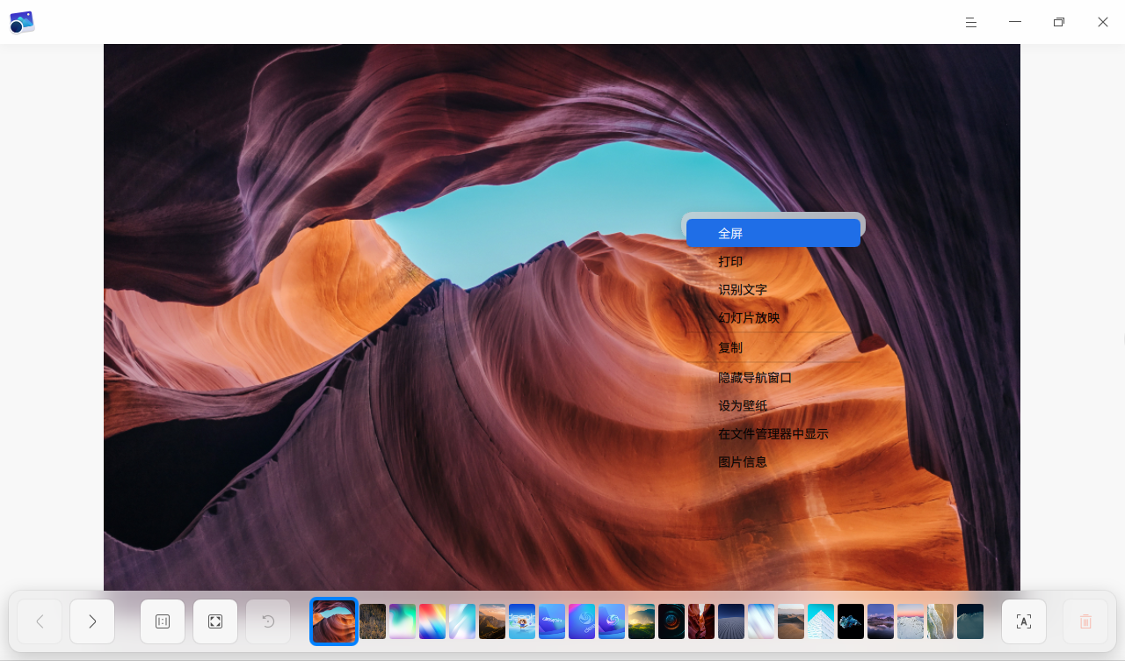Select the highlighted canyon thumbnail
This screenshot has height=661, width=1125.
point(334,621)
